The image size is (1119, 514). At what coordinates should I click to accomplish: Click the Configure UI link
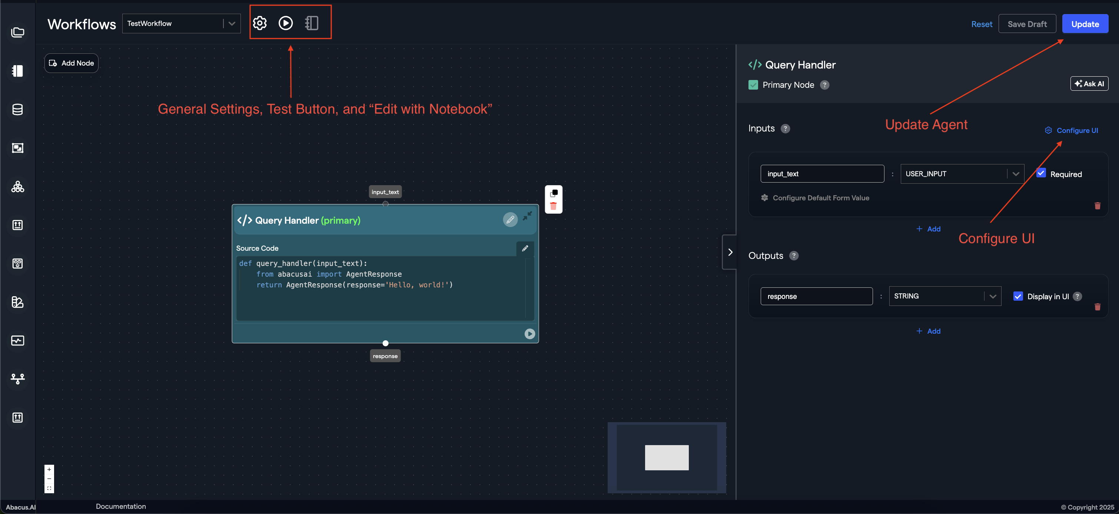pyautogui.click(x=1076, y=130)
